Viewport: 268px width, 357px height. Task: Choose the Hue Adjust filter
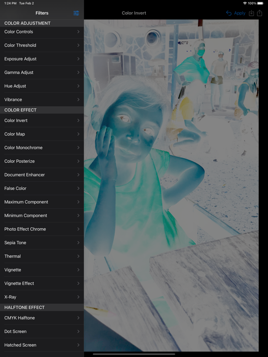click(x=42, y=86)
